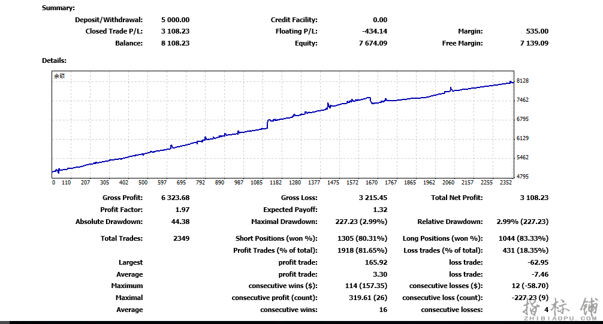Select the Profit Trades value 1918 (81.65%)
The width and height of the screenshot is (603, 324).
362,250
